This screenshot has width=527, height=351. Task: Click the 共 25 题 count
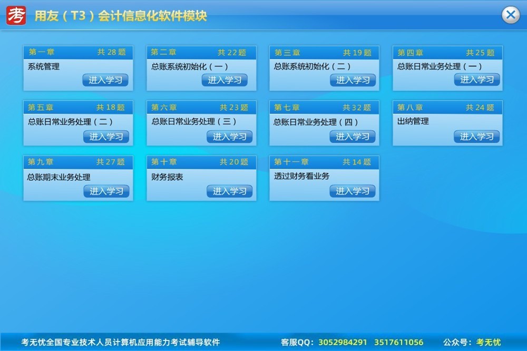pos(480,53)
